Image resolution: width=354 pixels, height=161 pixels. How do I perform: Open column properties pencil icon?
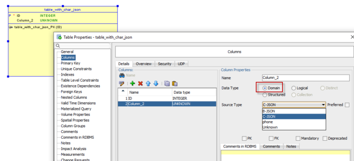pos(121,84)
